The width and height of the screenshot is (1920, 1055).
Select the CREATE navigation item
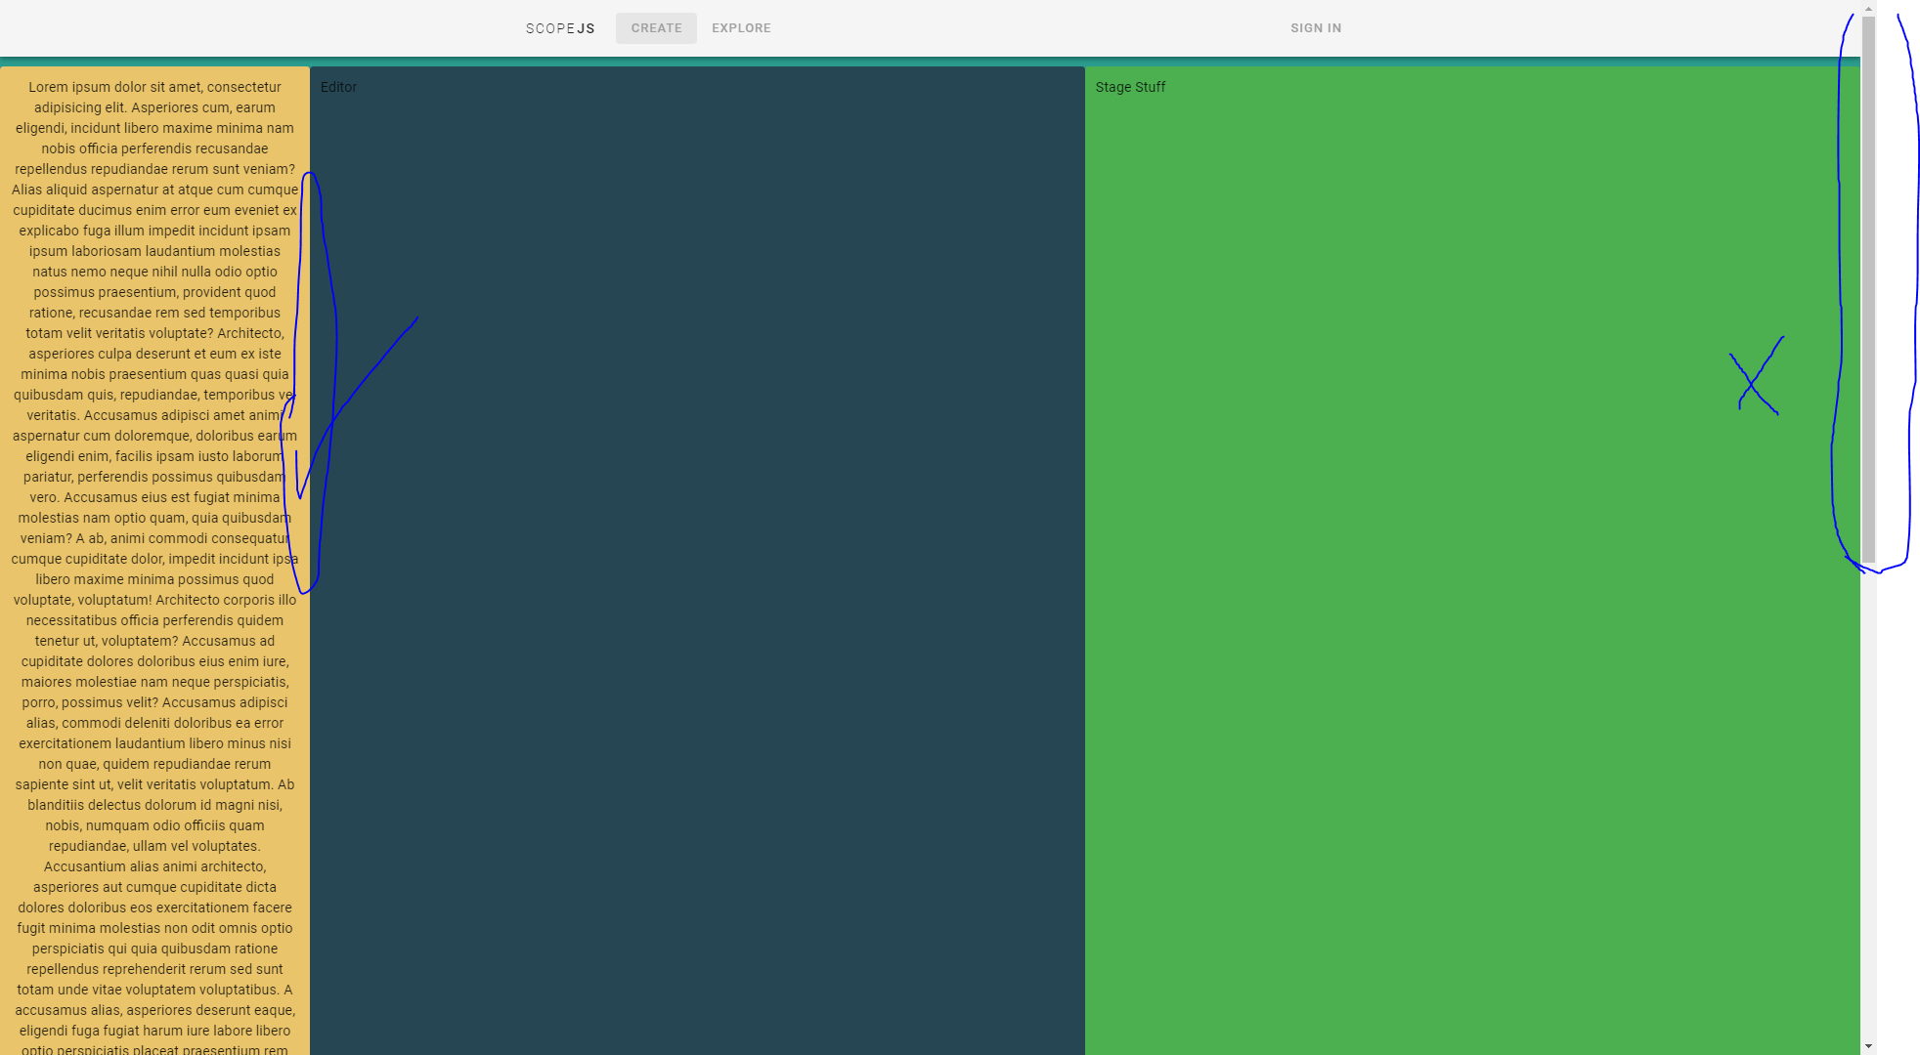point(656,28)
